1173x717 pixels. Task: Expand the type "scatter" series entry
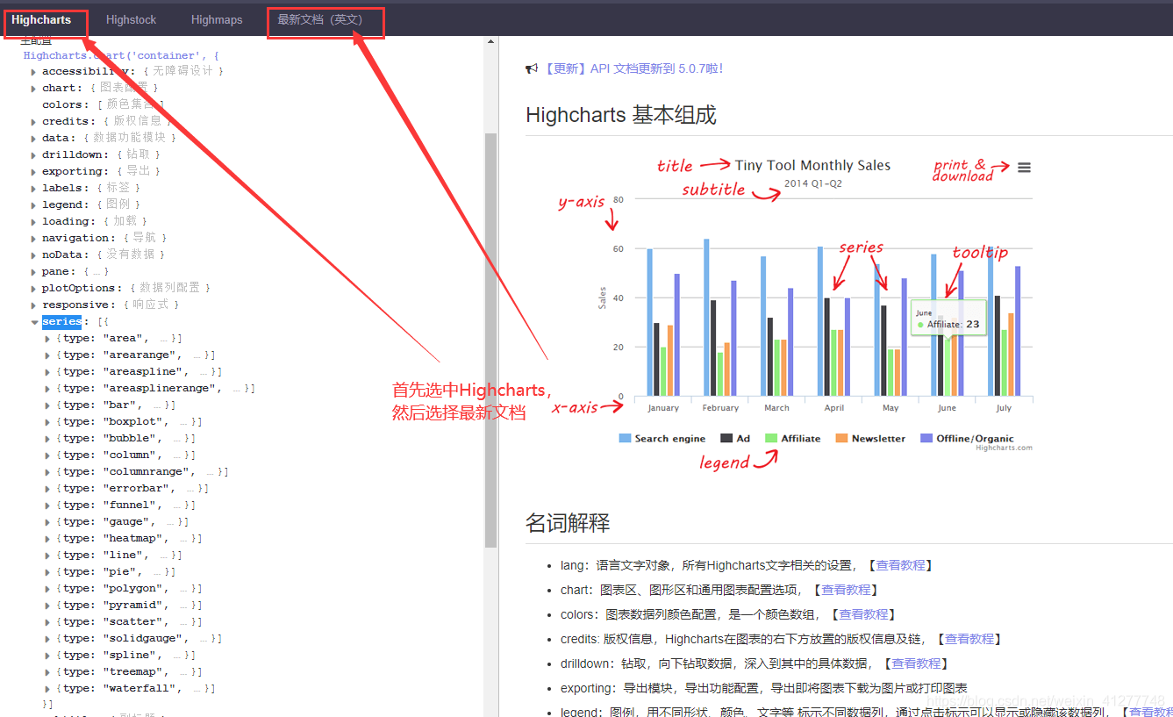pyautogui.click(x=47, y=622)
